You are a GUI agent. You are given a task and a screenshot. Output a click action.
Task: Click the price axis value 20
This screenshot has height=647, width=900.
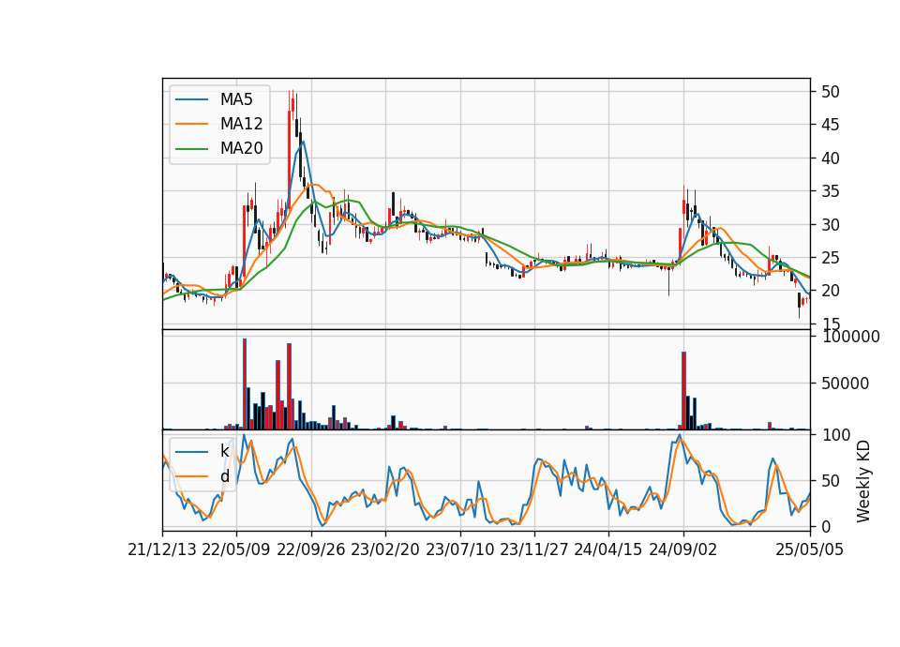click(830, 291)
